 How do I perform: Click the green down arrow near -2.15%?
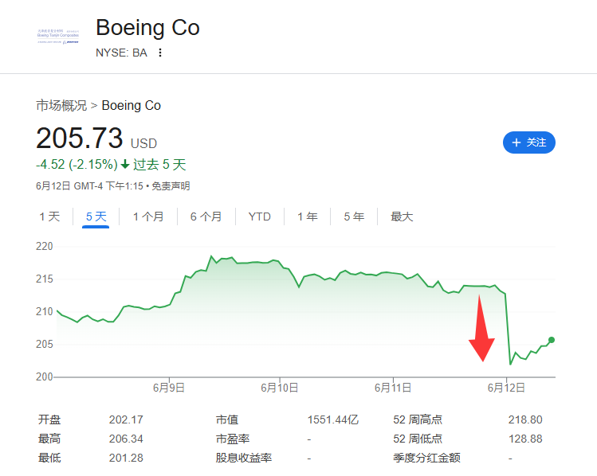(x=125, y=165)
